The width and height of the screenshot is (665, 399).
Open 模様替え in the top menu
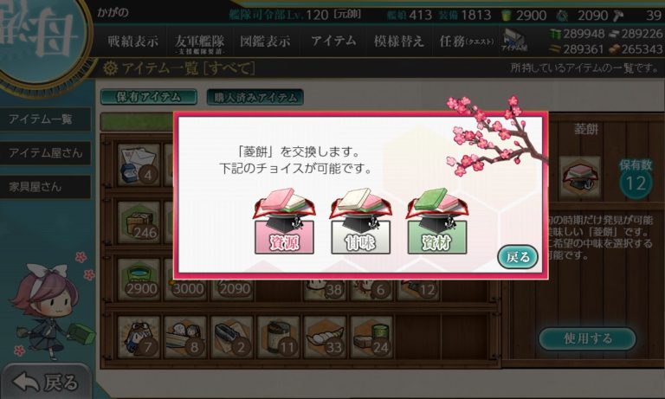[x=398, y=42]
